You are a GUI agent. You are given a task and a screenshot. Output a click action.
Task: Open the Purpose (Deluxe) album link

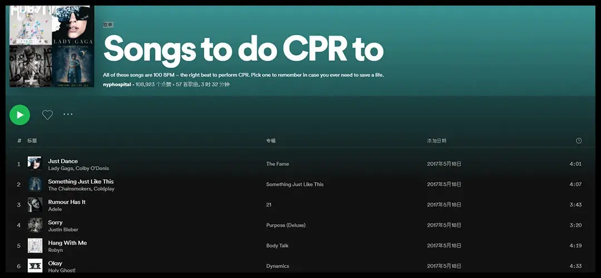click(x=286, y=225)
